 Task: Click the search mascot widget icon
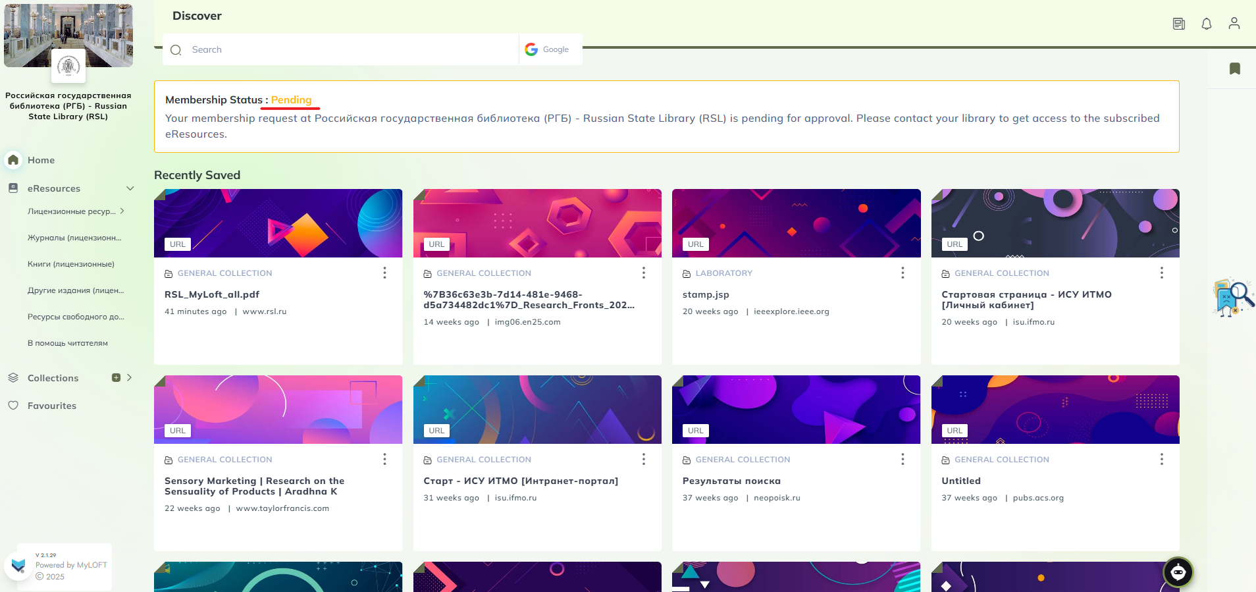[1234, 298]
